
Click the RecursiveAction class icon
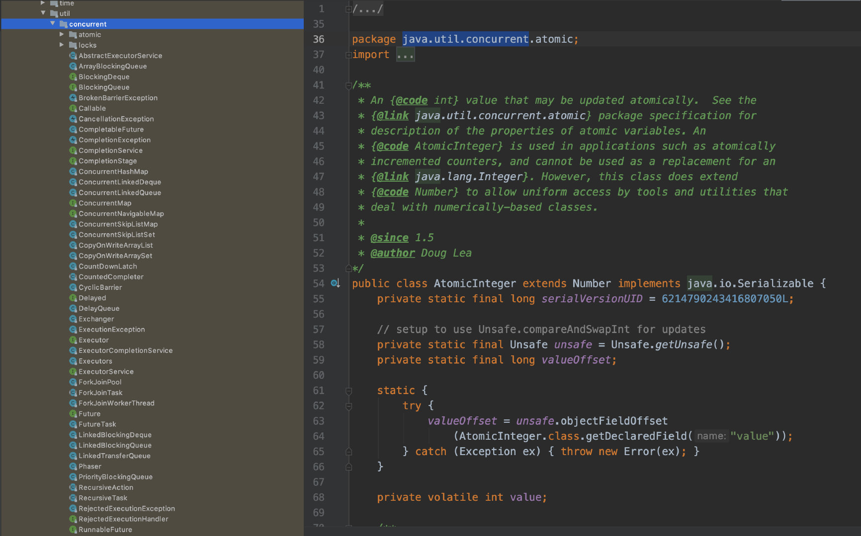[x=73, y=487]
